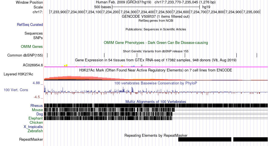Click the longer left RepeatMasker block

(205, 139)
